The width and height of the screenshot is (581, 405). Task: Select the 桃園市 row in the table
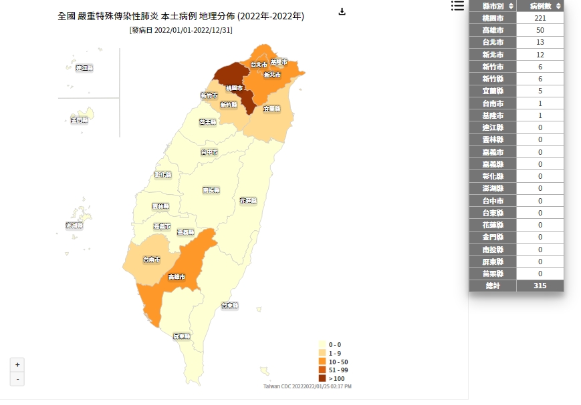coord(516,18)
